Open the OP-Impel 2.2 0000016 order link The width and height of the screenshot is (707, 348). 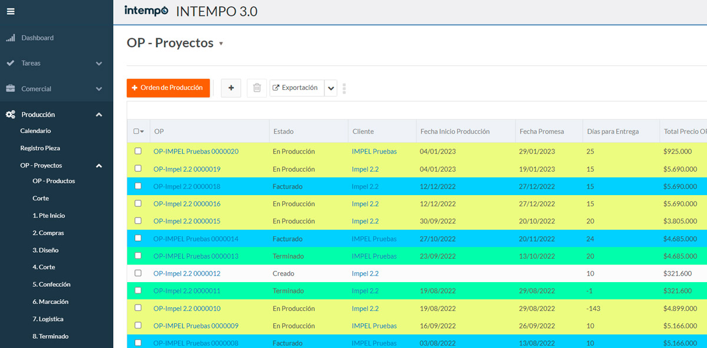tap(186, 203)
